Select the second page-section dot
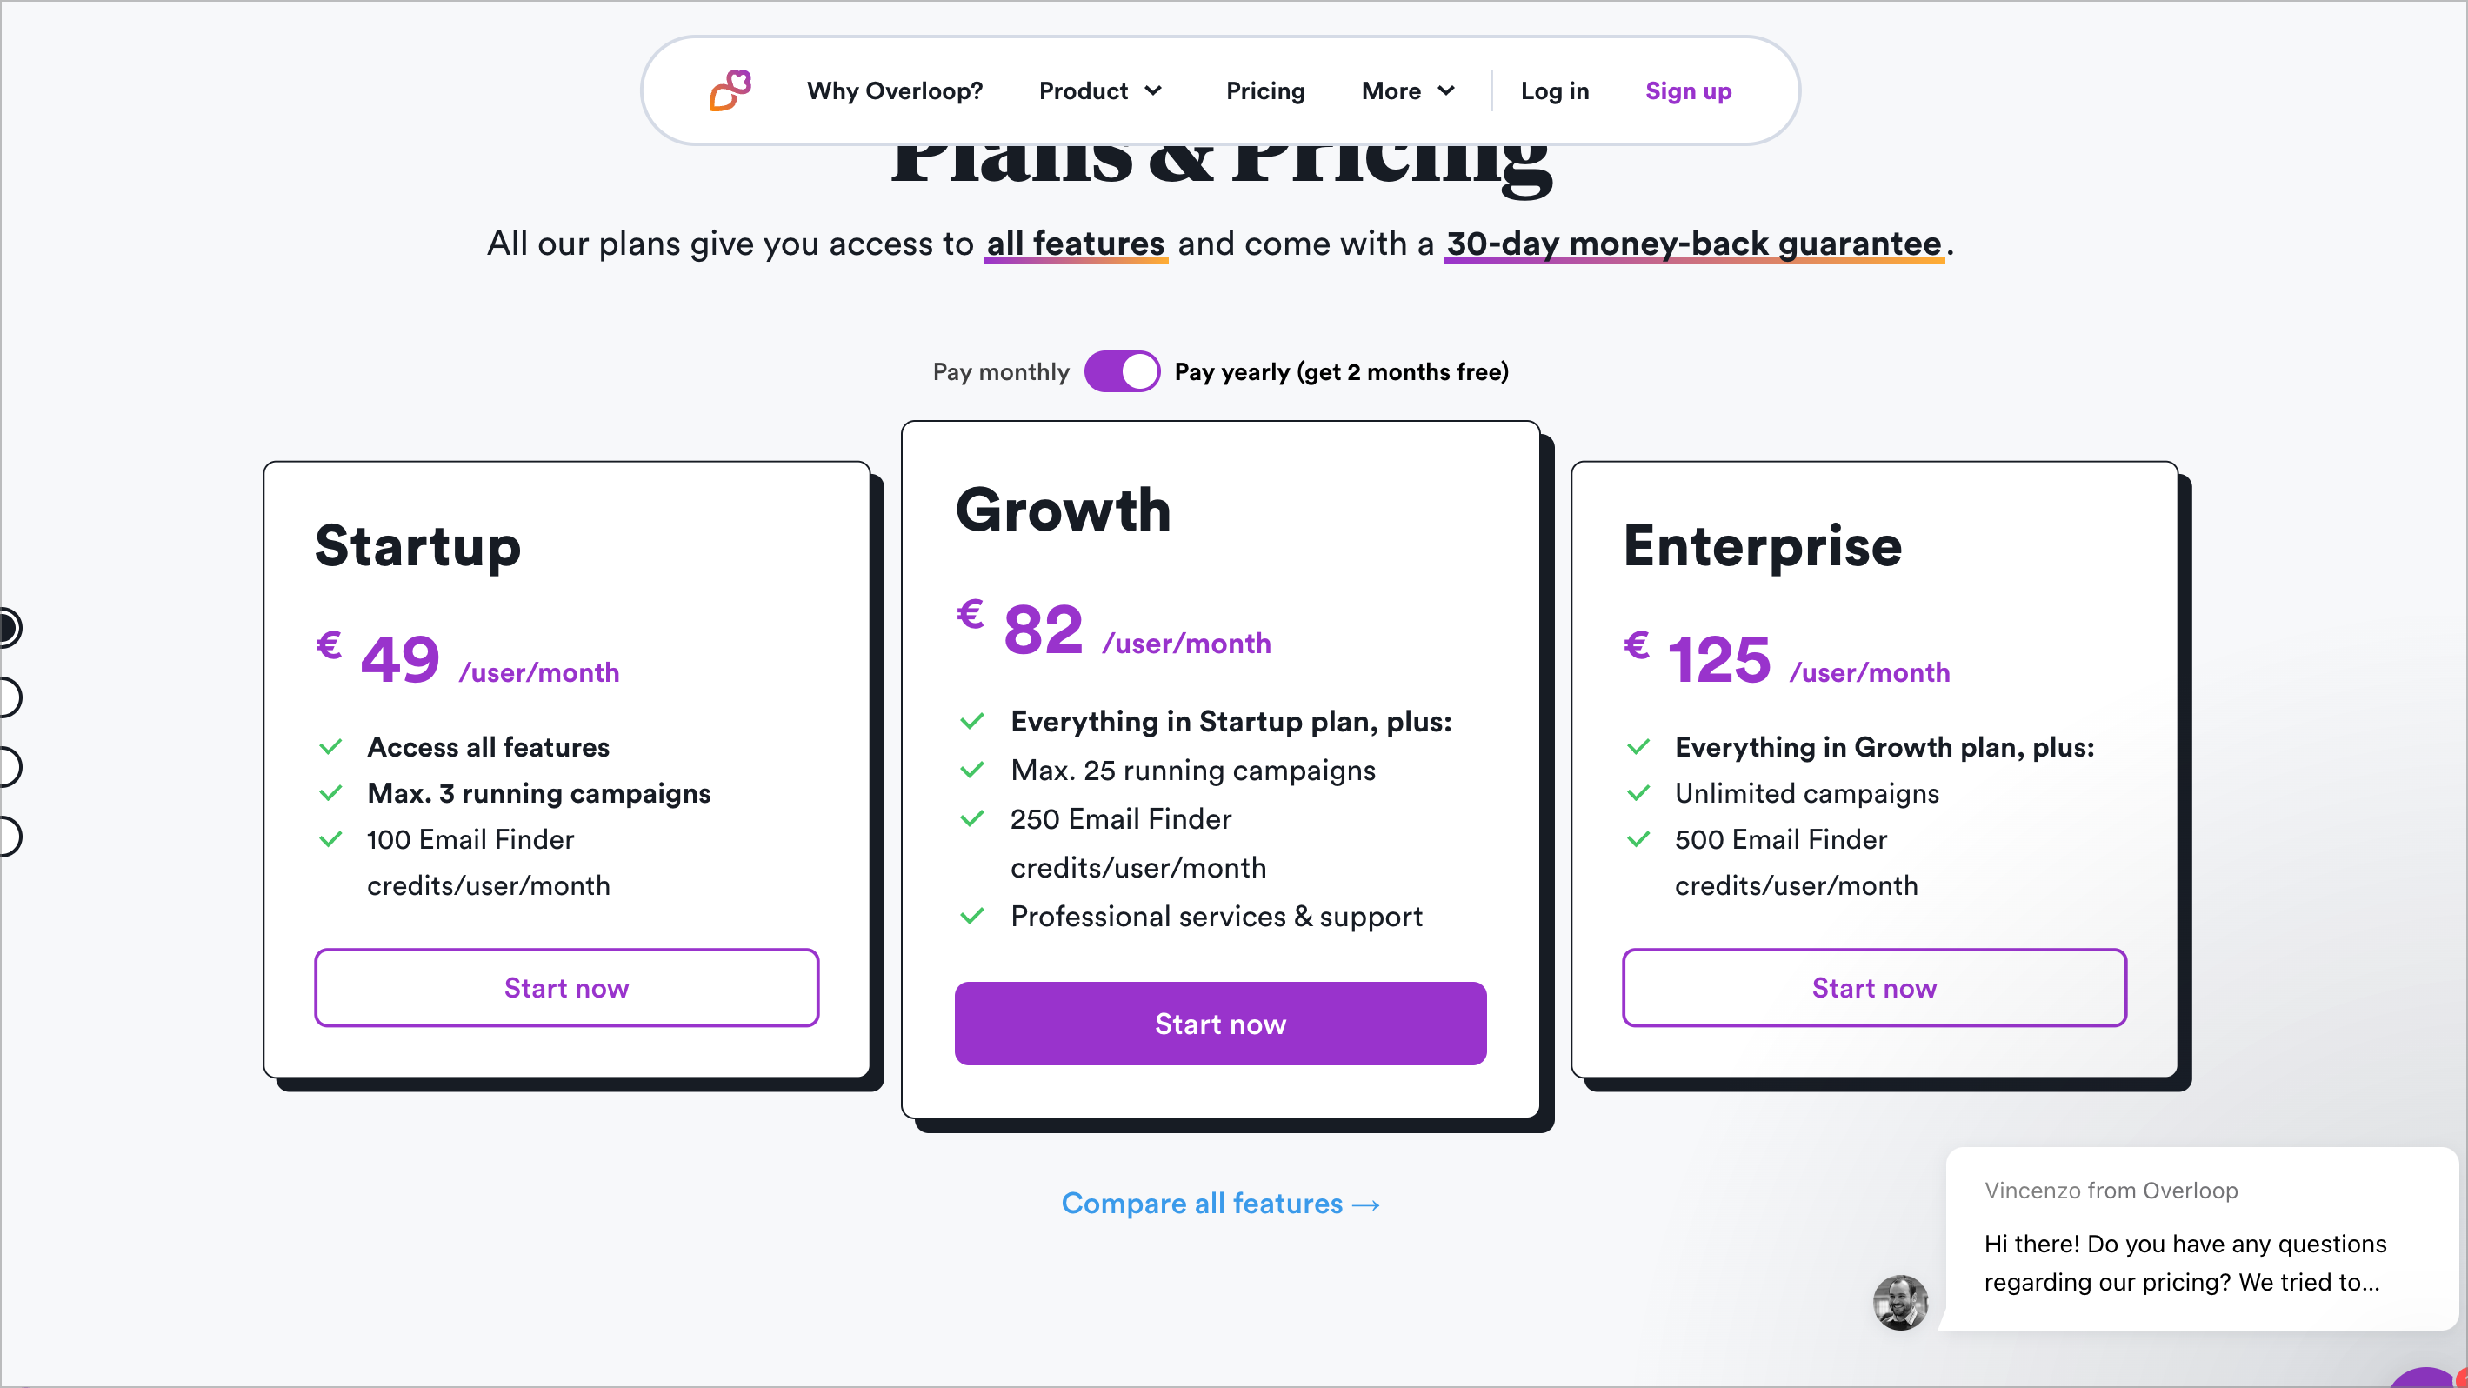 [x=9, y=697]
